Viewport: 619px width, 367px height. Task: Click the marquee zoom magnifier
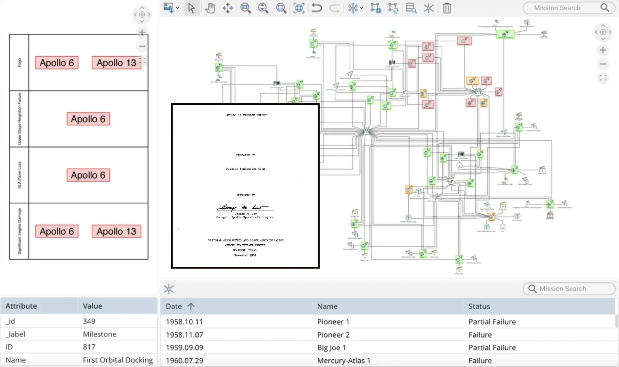(x=281, y=8)
